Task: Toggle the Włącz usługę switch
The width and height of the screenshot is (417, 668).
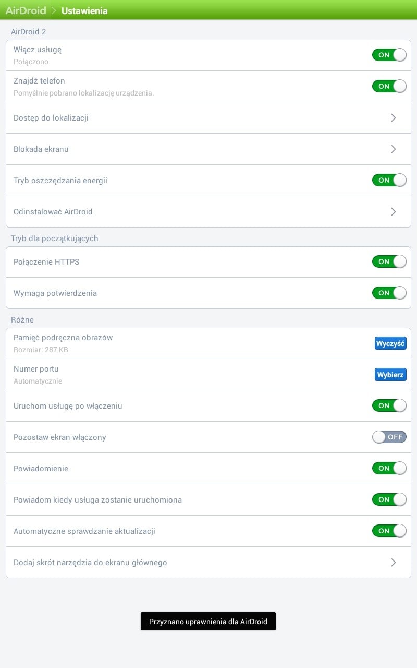Action: 389,55
